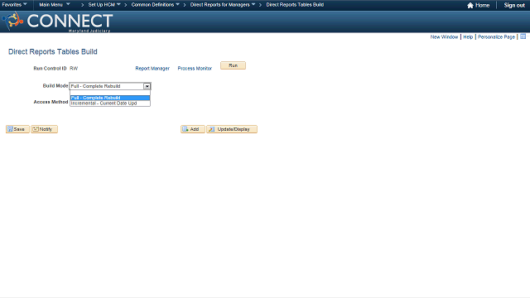
Task: Click Sign out
Action: point(514,5)
